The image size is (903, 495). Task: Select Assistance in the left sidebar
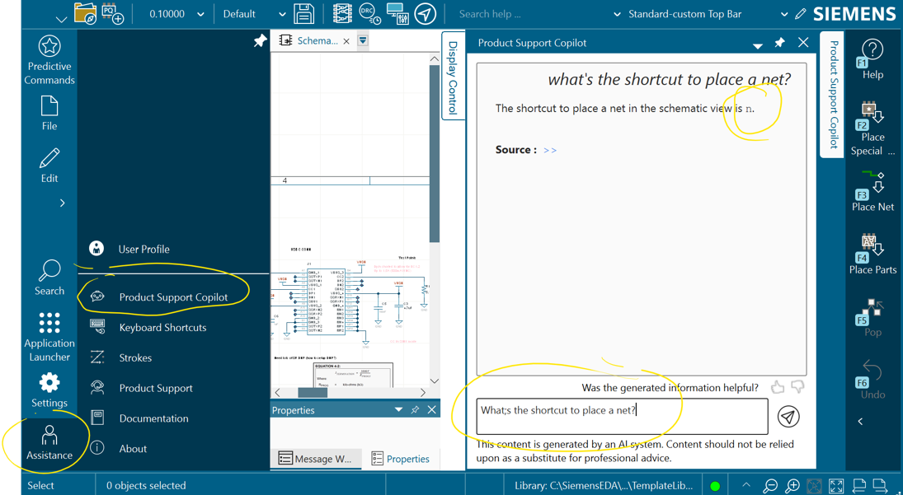point(49,442)
